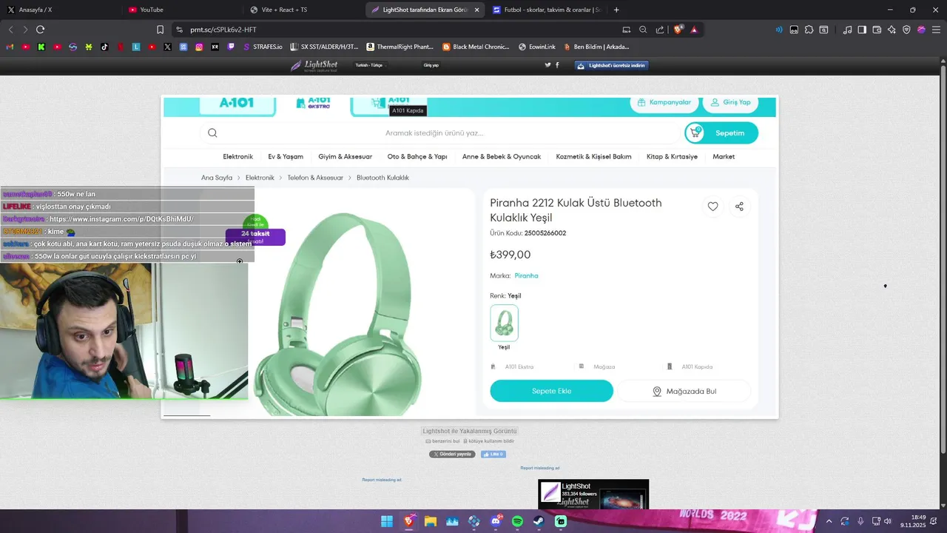
Task: Switch to the Anasayfa / X tab
Action: [x=59, y=10]
